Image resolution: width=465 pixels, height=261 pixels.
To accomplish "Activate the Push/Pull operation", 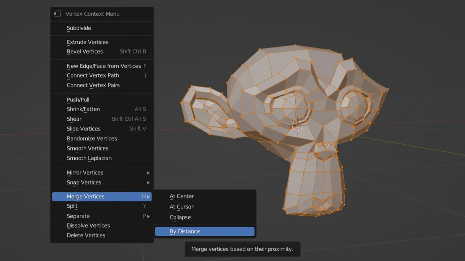I will 79,99.
